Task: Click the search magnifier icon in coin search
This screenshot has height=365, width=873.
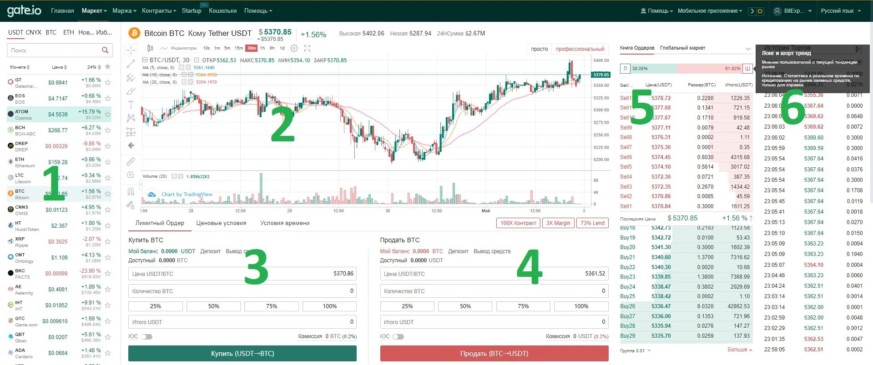Action: 105,50
